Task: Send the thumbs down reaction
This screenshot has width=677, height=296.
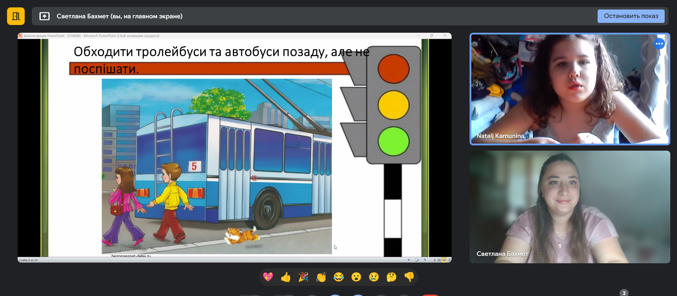Action: pos(409,277)
